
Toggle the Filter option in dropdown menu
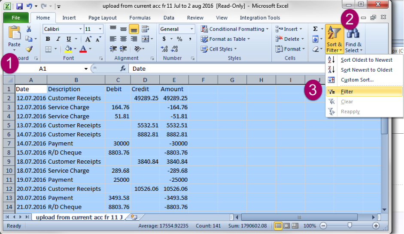tap(346, 92)
